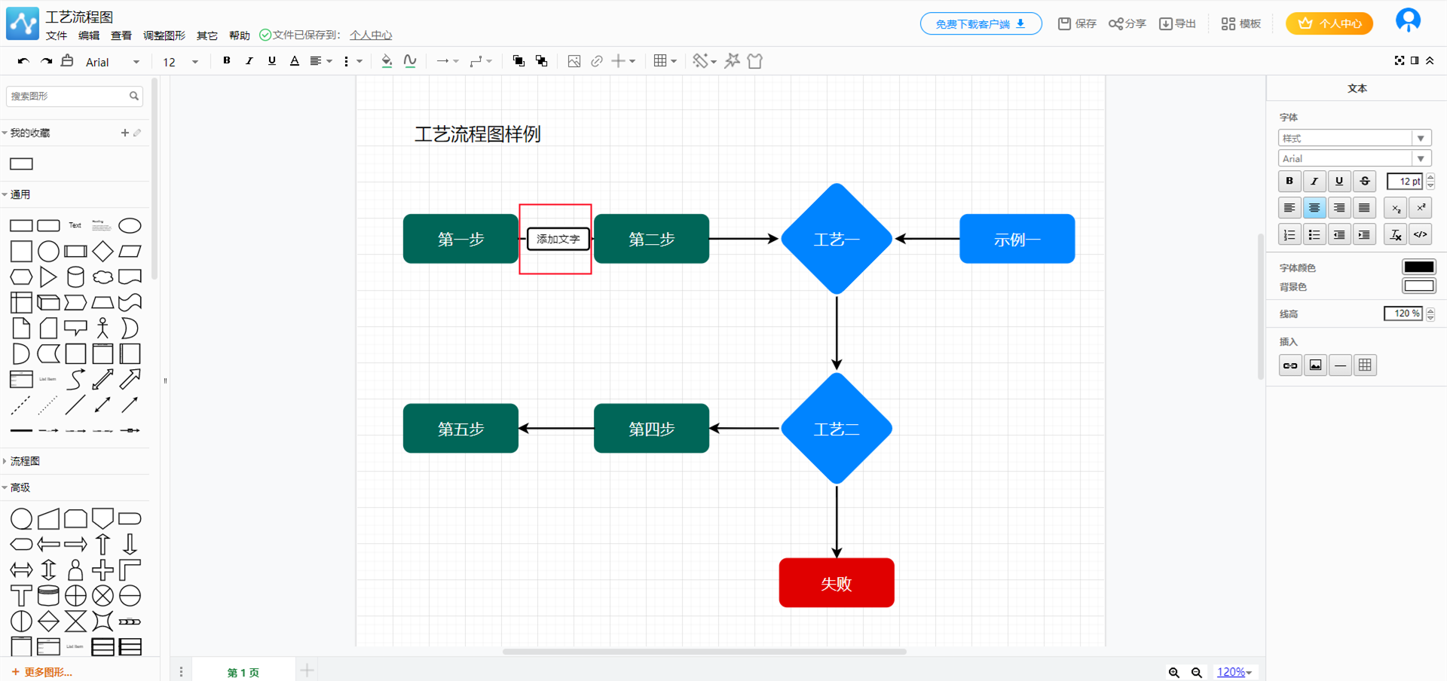This screenshot has width=1447, height=681.
Task: Switch to the 第 1 页 tab
Action: coord(243,672)
